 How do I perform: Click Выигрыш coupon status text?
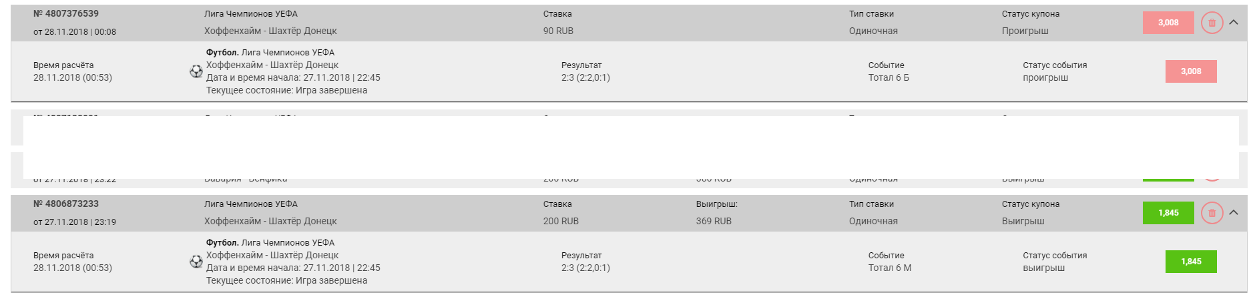click(1023, 221)
